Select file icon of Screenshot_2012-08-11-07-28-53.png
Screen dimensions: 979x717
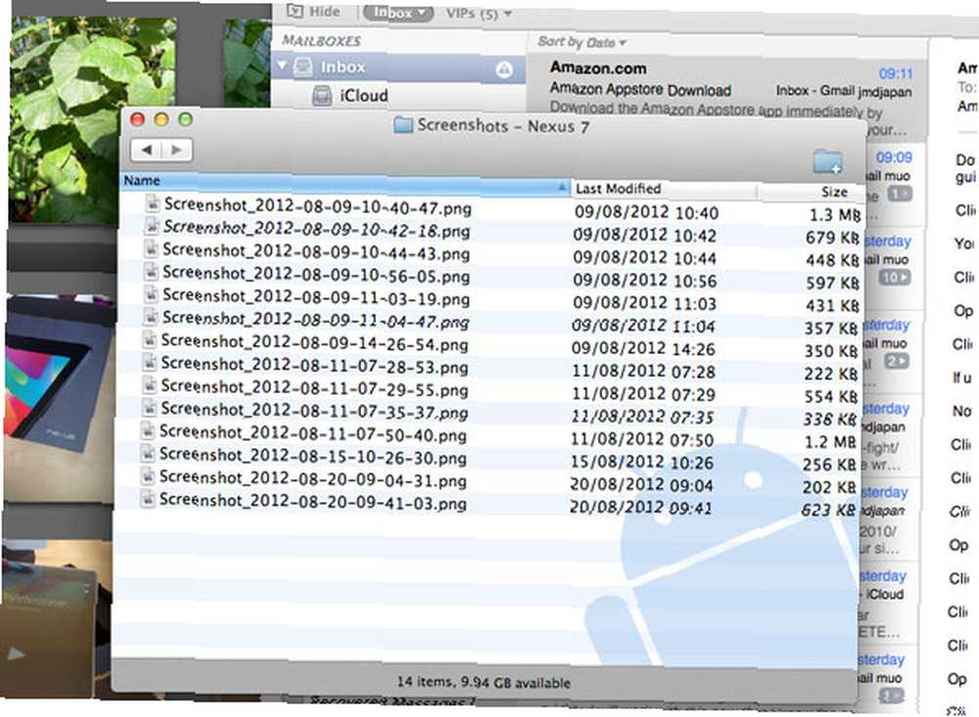[149, 363]
